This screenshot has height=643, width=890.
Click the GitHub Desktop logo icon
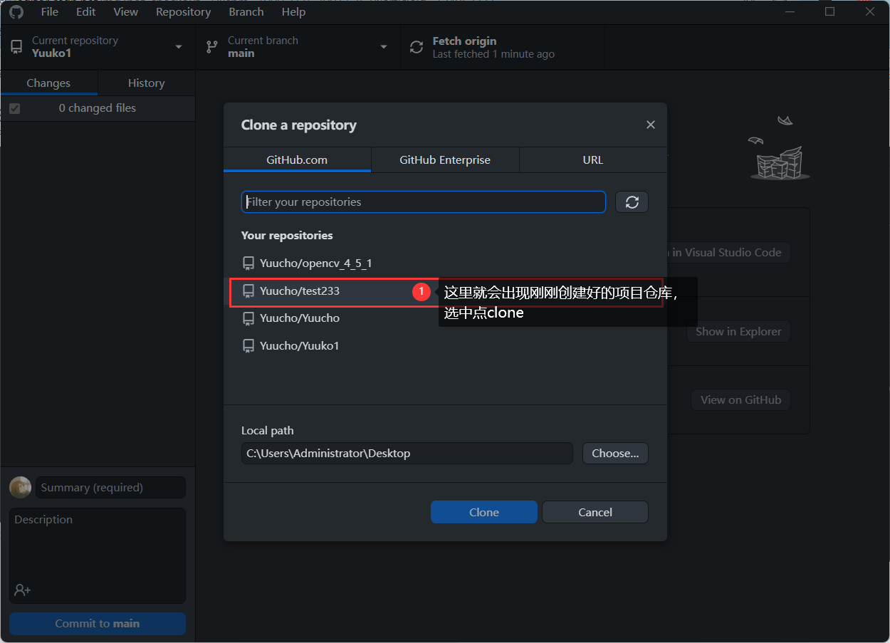coord(16,11)
